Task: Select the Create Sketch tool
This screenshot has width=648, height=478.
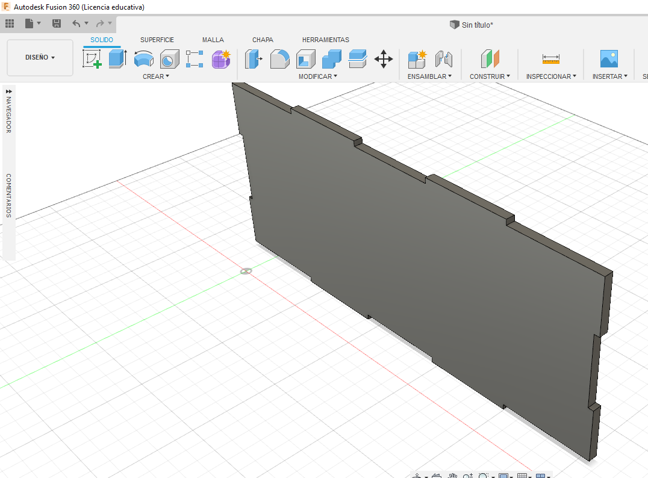Action: tap(92, 58)
